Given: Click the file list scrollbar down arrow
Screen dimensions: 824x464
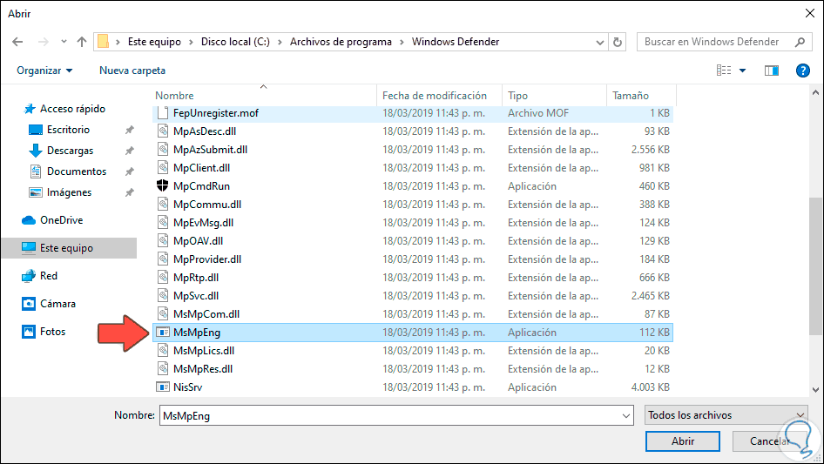Looking at the screenshot, I should pos(815,390).
